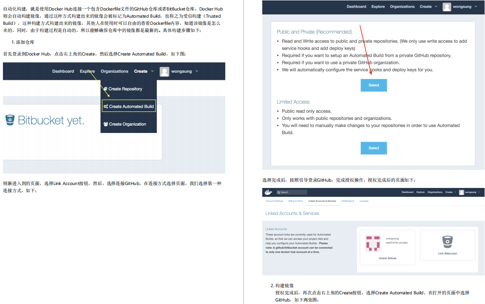Open the wongsung caret in left screenshot navbar

[x=197, y=71]
